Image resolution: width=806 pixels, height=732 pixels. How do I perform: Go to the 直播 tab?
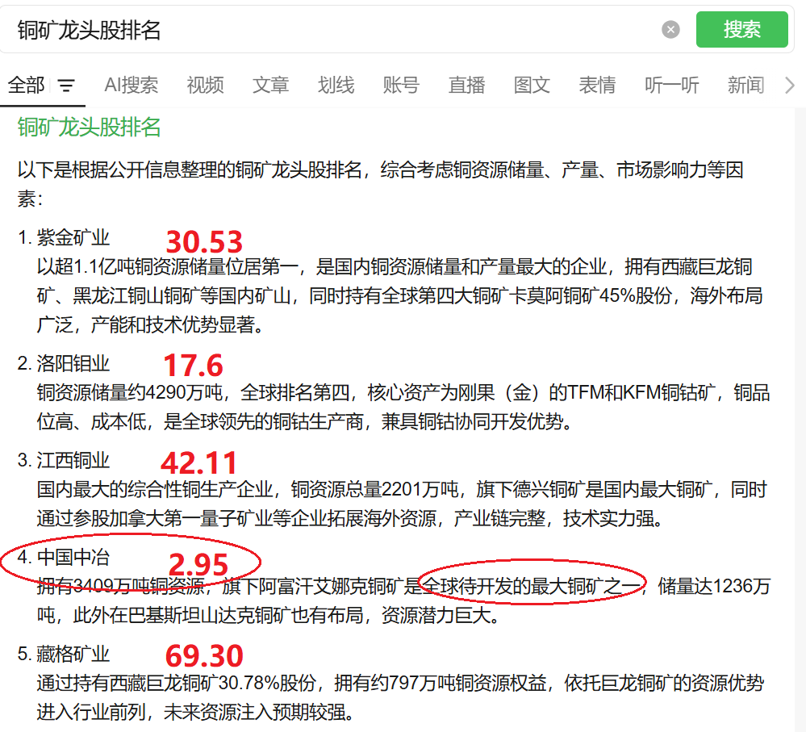coord(467,86)
